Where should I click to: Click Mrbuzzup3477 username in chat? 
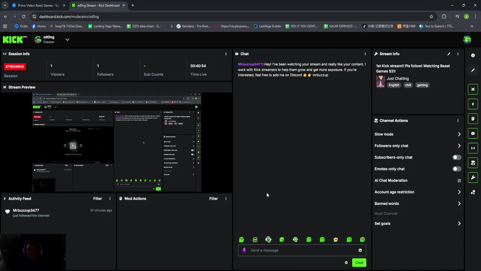[x=250, y=64]
